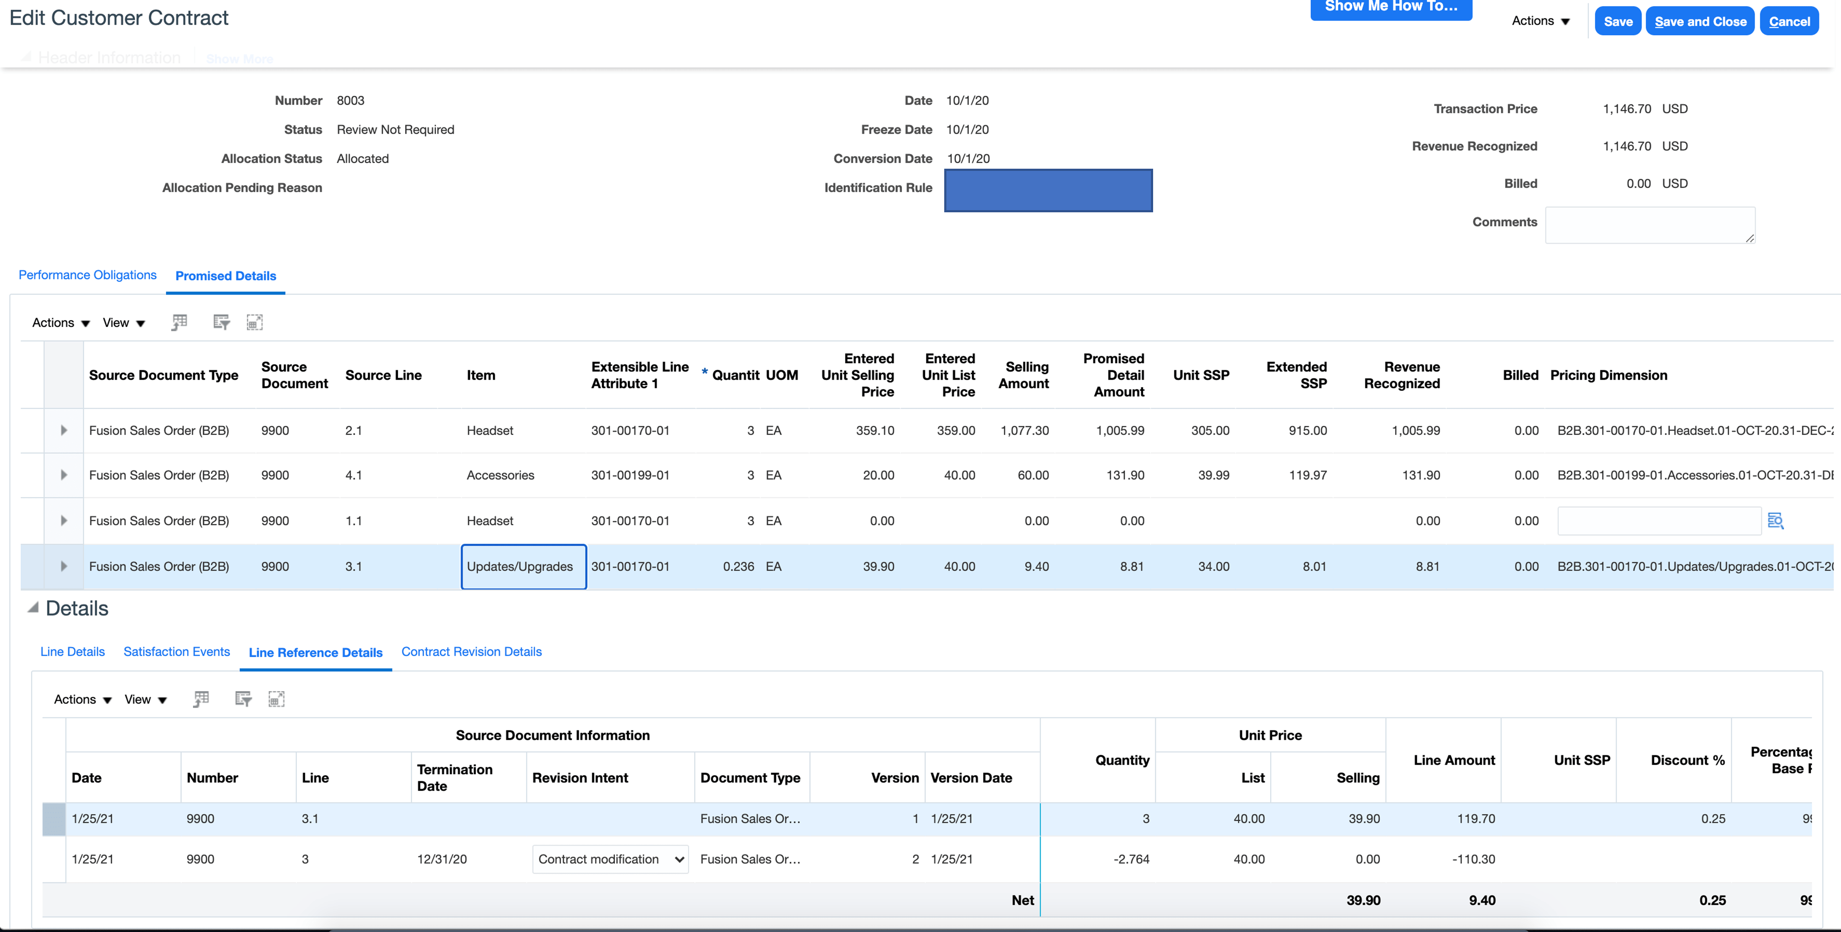Open View menu in Promised Details toolbar

tap(123, 323)
